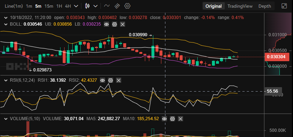Viewport: 293px width, 137px height.
Task: Switch to Original chart tab
Action: click(213, 6)
